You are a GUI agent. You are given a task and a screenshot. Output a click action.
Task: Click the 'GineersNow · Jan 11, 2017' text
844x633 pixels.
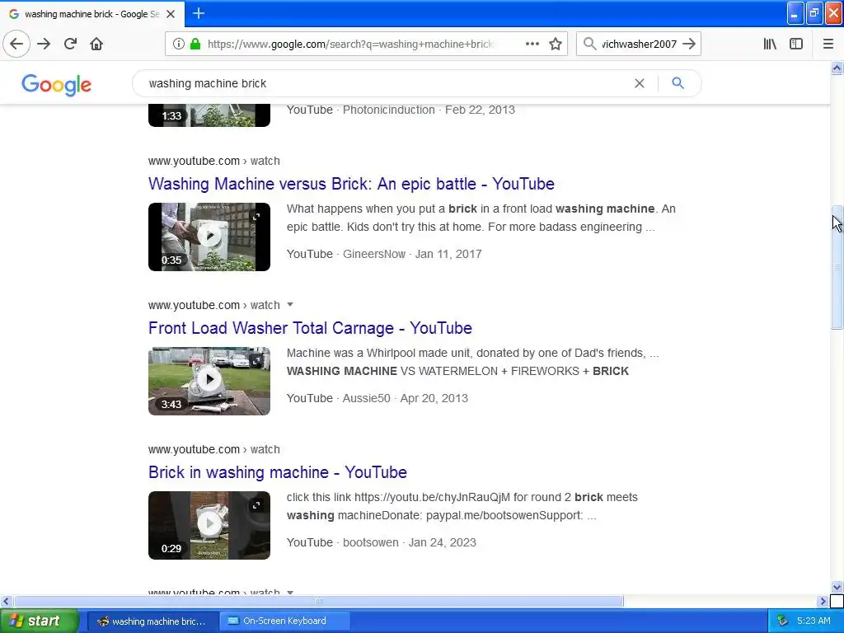(412, 254)
